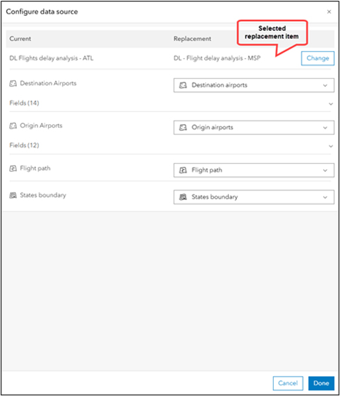Select 'DL Flights delay analysis - ATL' text
Image resolution: width=340 pixels, height=396 pixels.
coord(52,58)
